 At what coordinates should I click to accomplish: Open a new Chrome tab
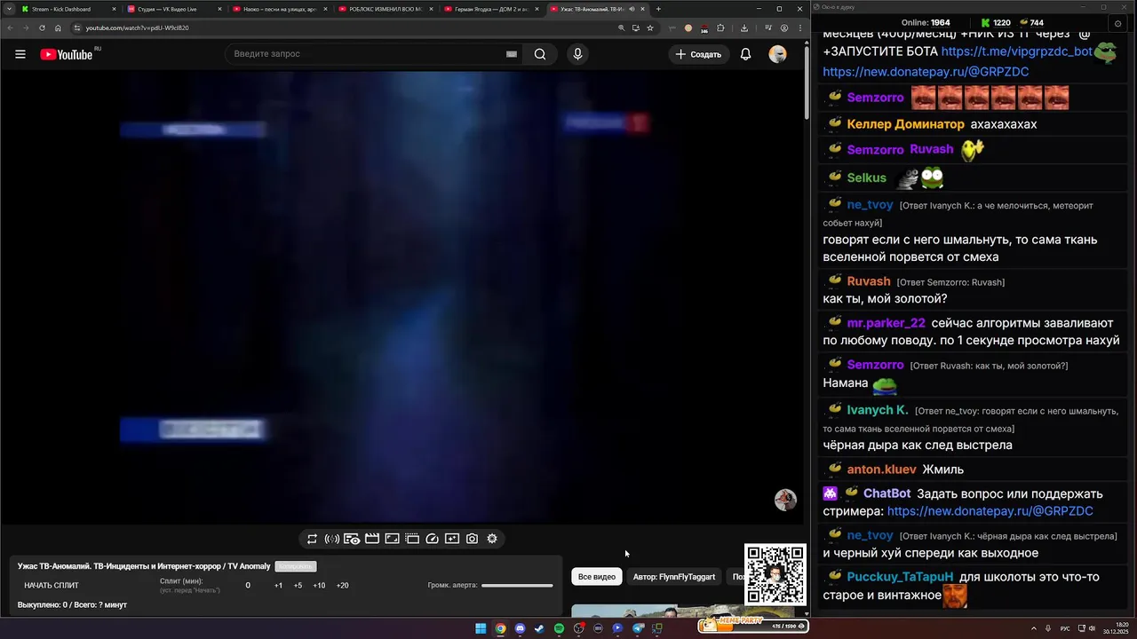pos(658,9)
